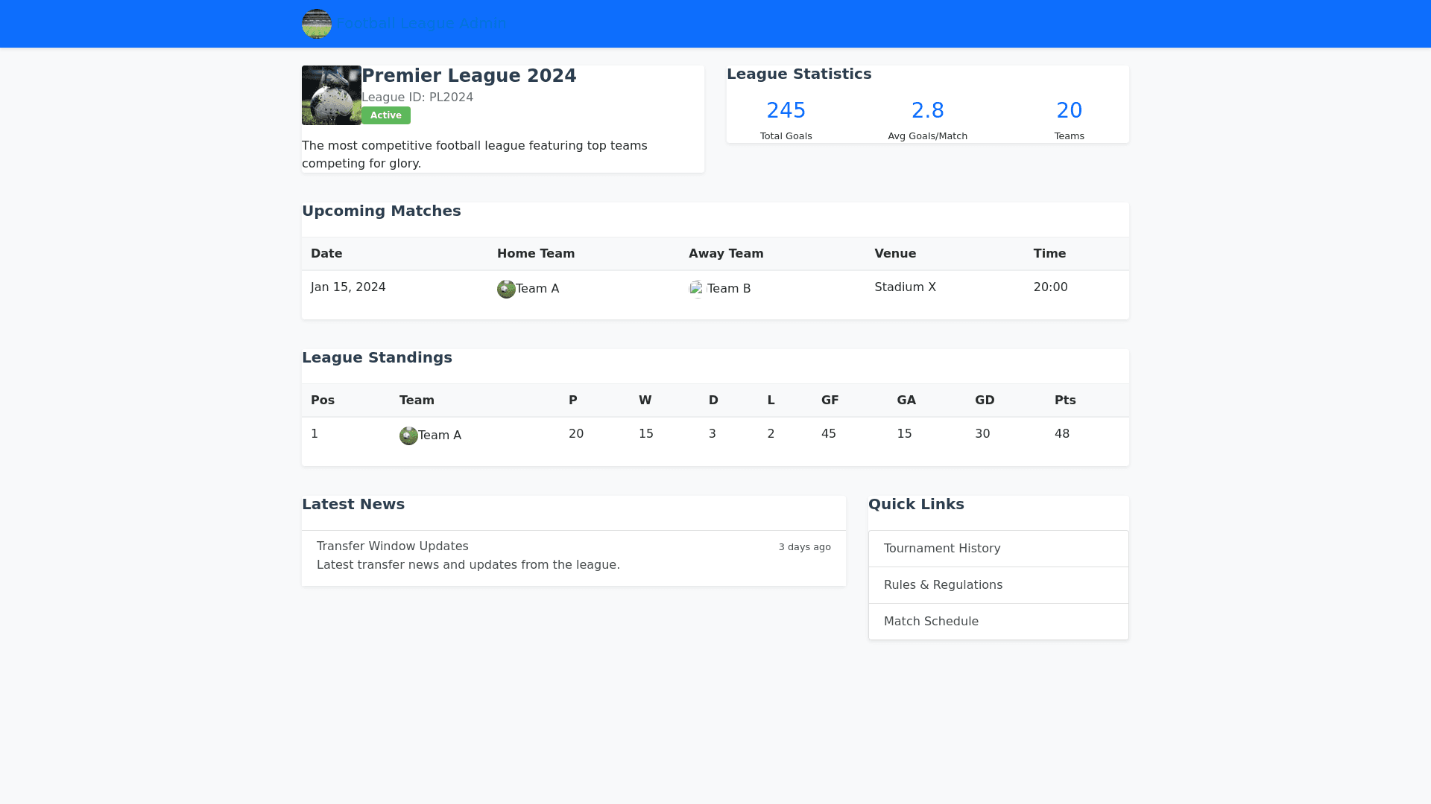Click the 2.8 Avg Goals/Match statistic
Screen dimensions: 1431x804
coord(928,111)
